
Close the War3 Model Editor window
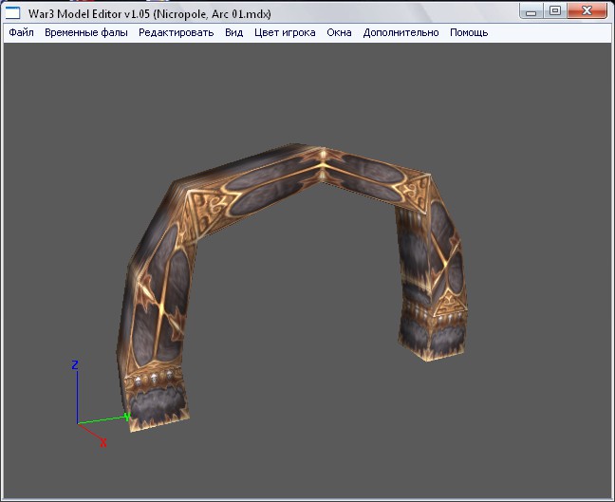pos(587,11)
